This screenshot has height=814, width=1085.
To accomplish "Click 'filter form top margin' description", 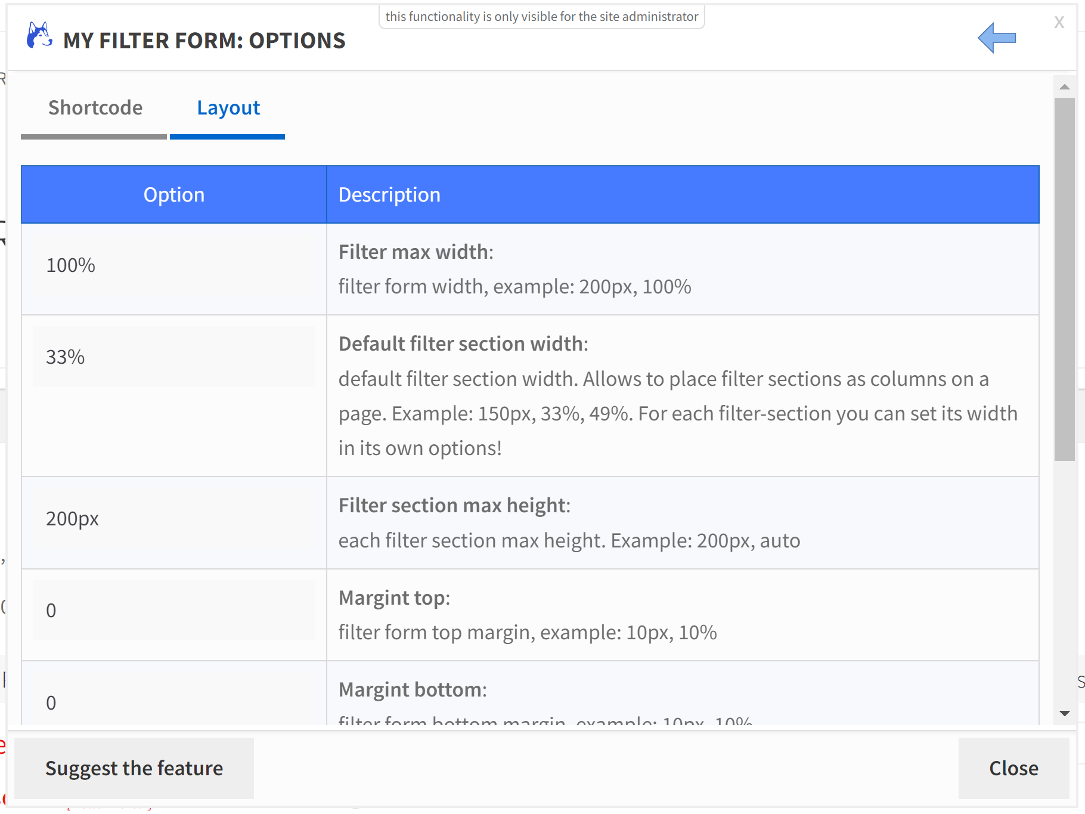I will tap(528, 632).
